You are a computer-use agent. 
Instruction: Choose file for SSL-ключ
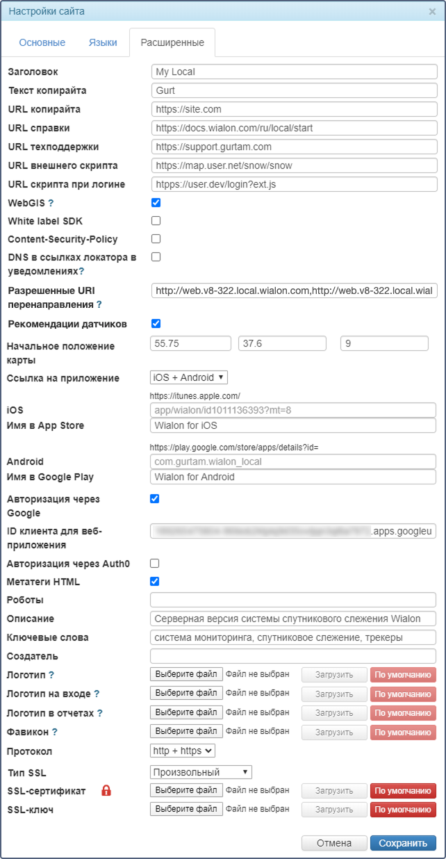(x=186, y=810)
